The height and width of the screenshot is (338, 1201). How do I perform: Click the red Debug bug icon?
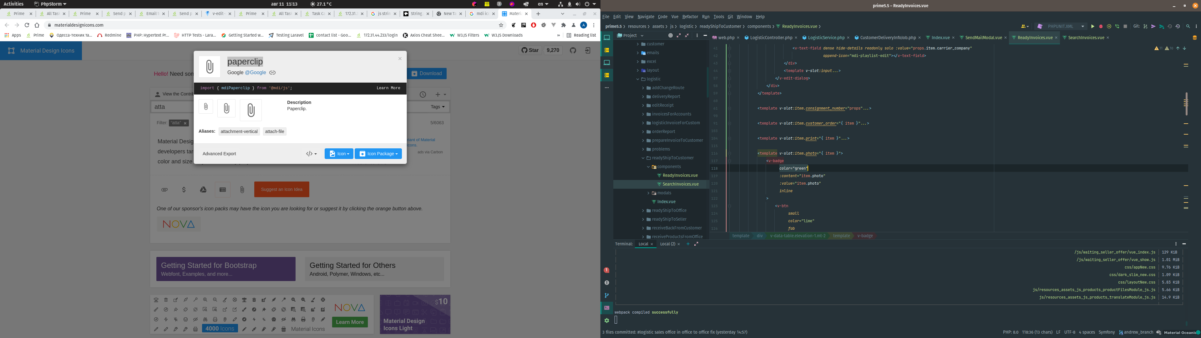pos(1101,27)
